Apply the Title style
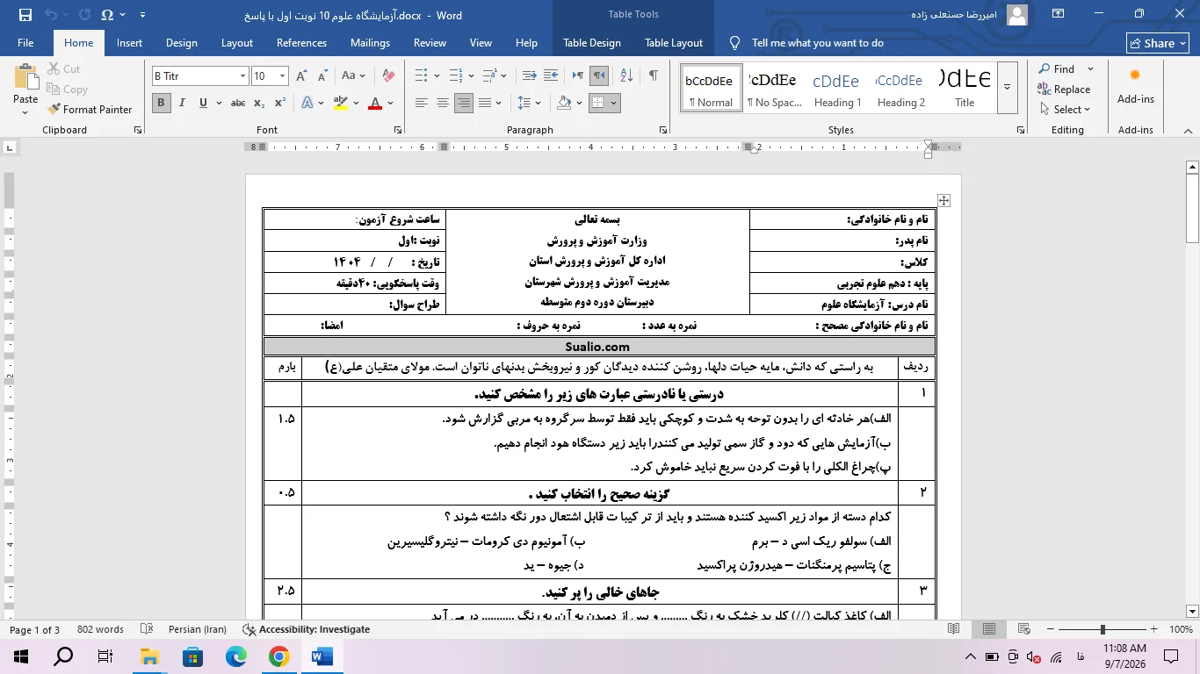 pos(965,87)
